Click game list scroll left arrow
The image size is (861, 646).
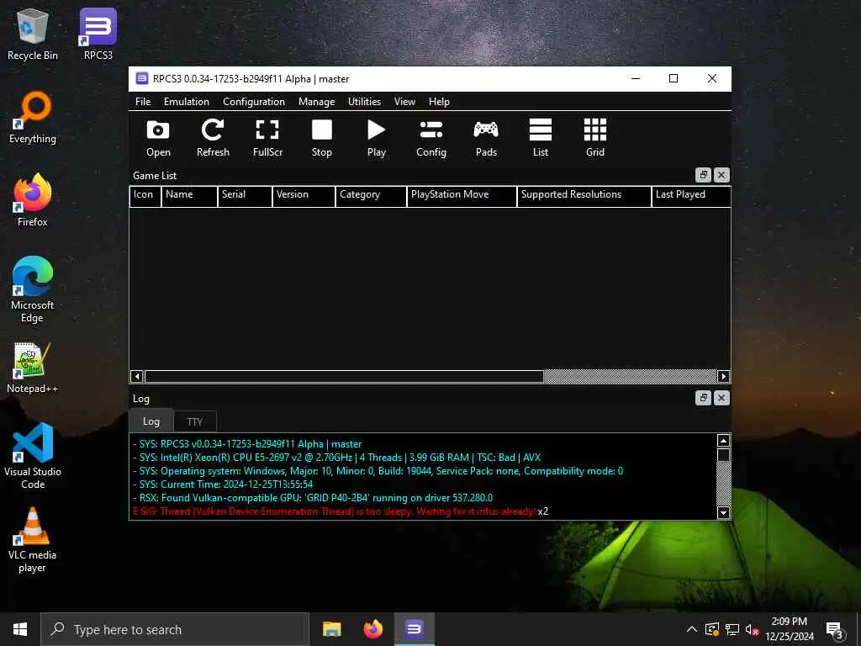[137, 376]
